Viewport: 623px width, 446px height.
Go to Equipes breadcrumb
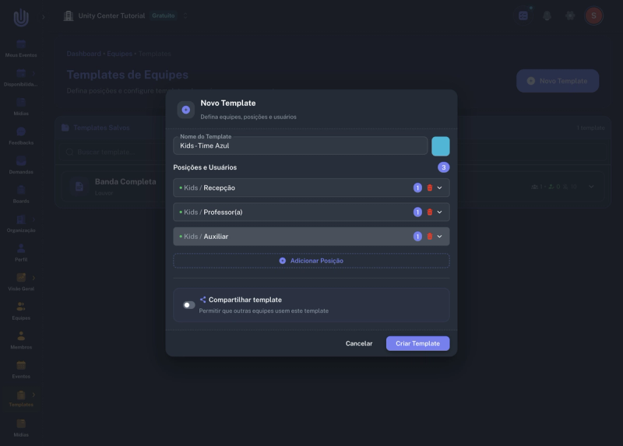click(120, 54)
